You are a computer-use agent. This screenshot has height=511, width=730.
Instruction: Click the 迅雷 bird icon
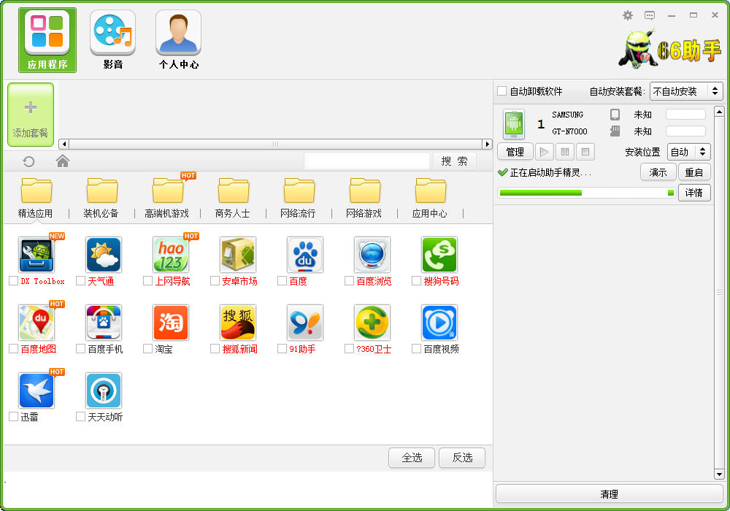pyautogui.click(x=36, y=391)
